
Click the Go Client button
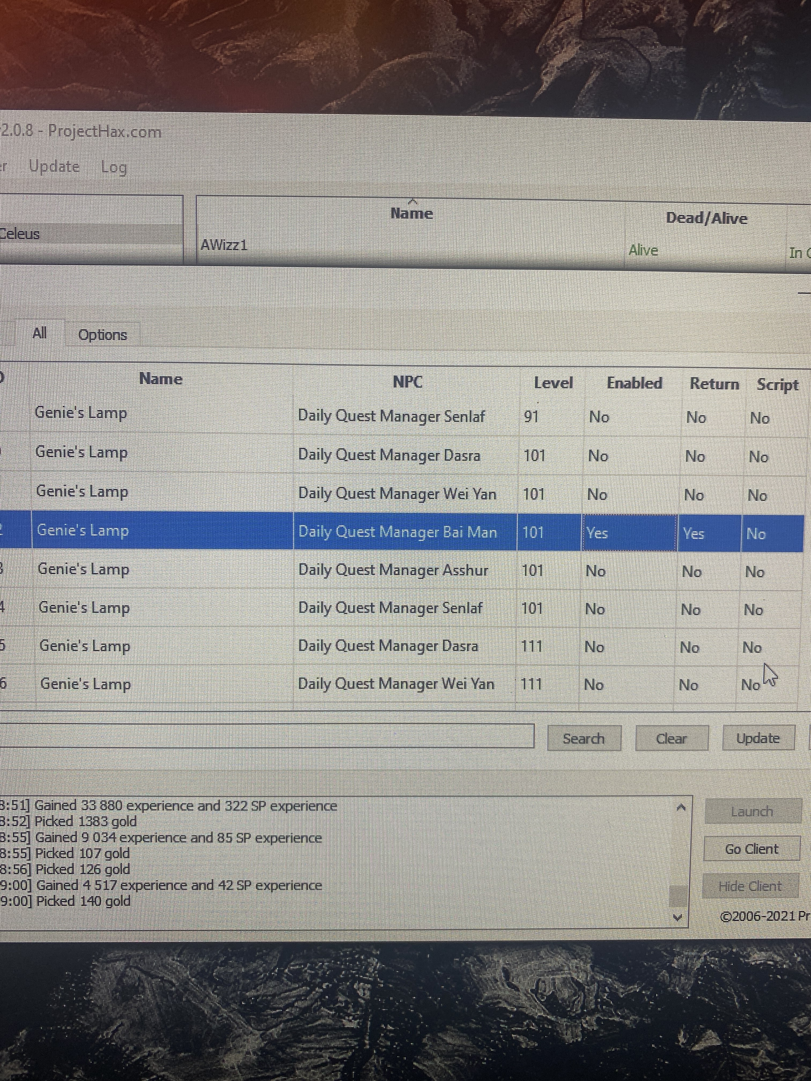tap(751, 849)
